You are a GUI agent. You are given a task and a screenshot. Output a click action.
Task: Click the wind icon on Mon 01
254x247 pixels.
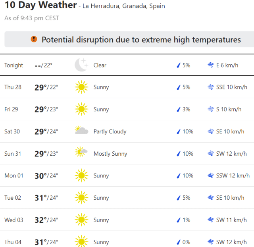point(210,176)
